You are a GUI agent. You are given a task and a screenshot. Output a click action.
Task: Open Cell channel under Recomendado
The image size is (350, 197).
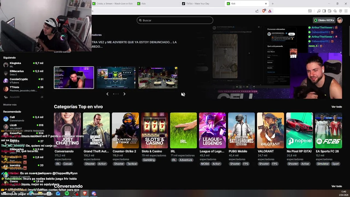pyautogui.click(x=23, y=119)
